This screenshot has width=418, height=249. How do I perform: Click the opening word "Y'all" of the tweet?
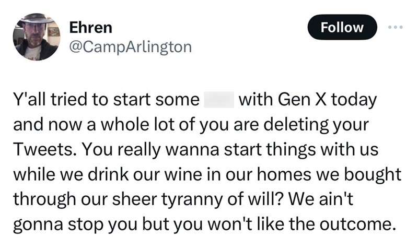[29, 99]
